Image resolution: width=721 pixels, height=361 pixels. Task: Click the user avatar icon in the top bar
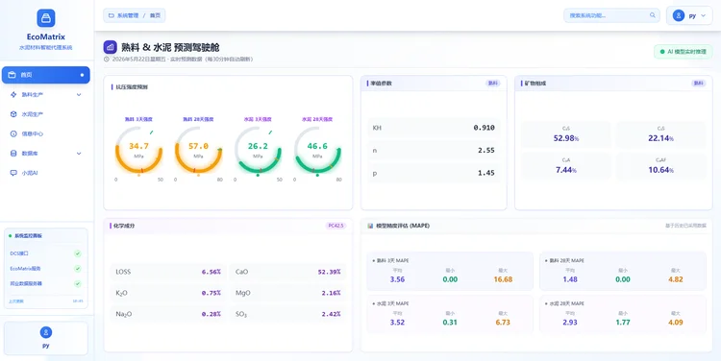point(679,15)
